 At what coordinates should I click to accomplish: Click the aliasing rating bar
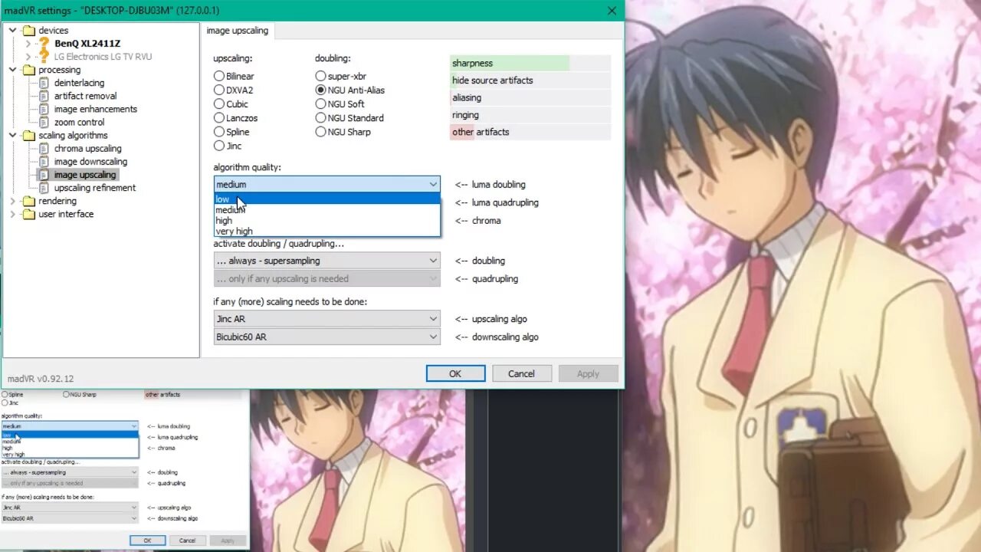[x=530, y=97]
